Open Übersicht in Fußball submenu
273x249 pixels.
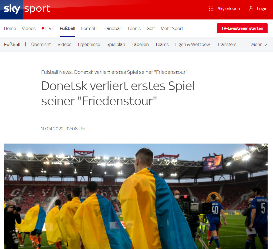click(x=41, y=44)
